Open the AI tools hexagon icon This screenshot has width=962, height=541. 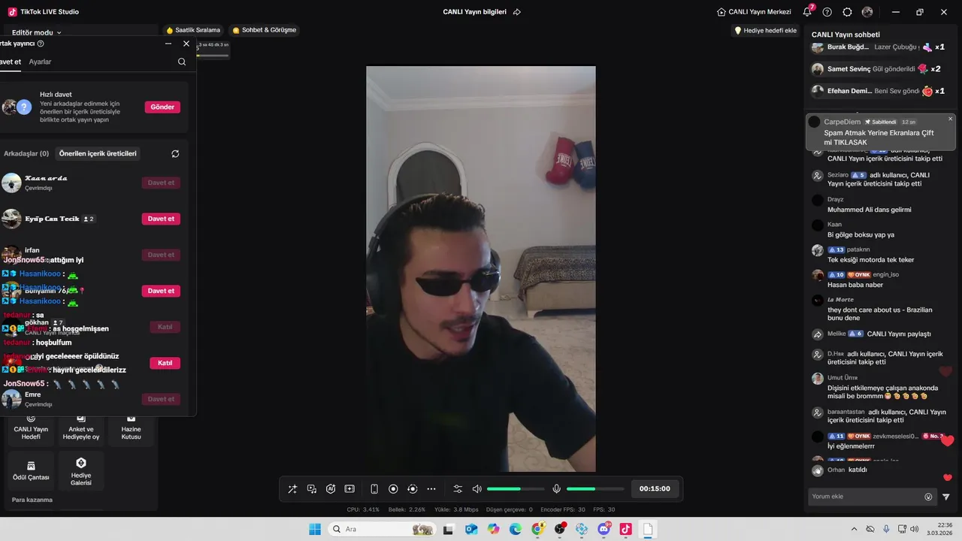pos(331,488)
